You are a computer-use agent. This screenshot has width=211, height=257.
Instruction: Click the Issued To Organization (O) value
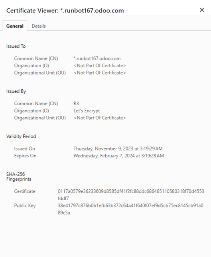[x=100, y=66]
